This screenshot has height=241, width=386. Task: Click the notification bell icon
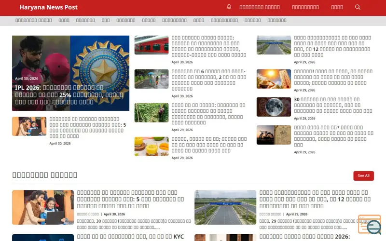229,7
